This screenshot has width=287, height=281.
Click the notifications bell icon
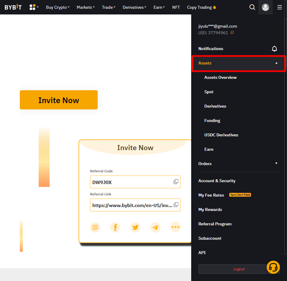click(274, 48)
